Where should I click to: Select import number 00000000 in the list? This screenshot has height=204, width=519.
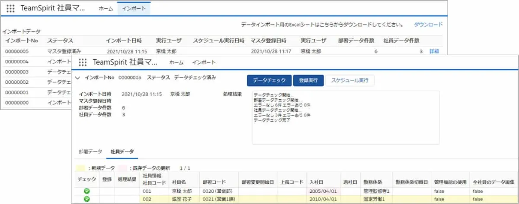click(17, 103)
